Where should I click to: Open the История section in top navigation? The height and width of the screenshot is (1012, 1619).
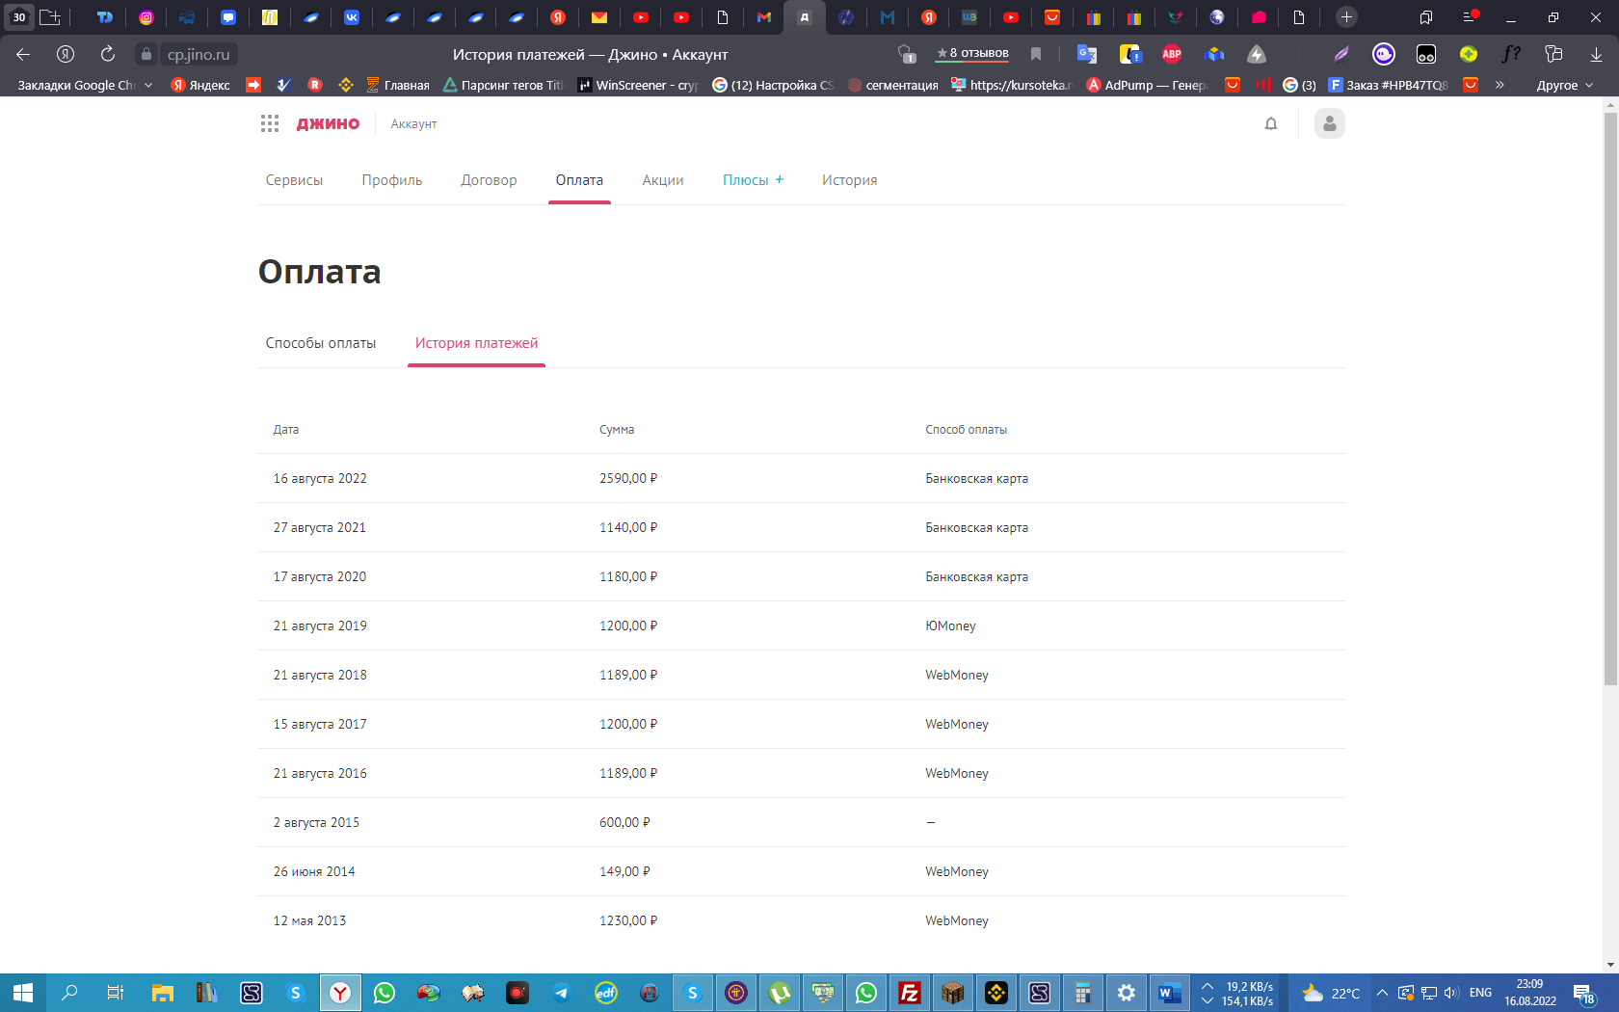pyautogui.click(x=849, y=180)
